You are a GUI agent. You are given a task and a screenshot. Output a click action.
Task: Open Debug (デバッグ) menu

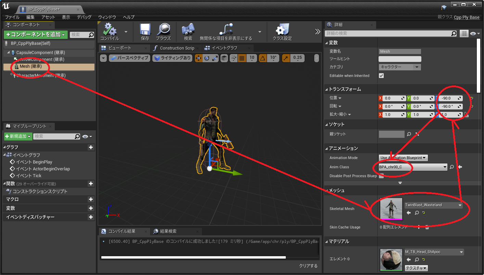[84, 17]
